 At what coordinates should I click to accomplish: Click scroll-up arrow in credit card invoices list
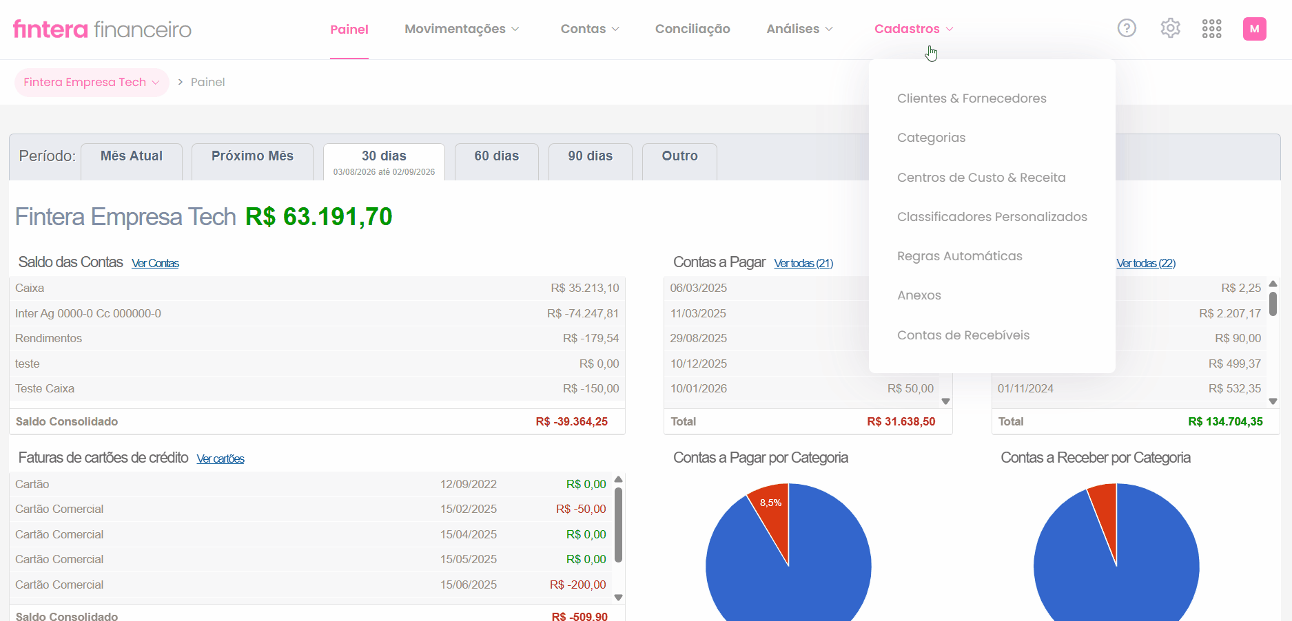(618, 479)
